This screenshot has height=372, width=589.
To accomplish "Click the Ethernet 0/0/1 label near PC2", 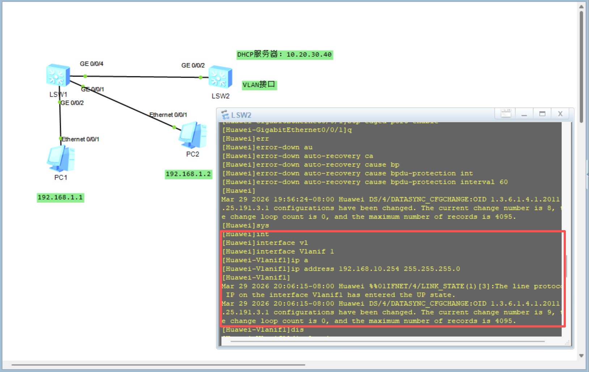I will [168, 115].
